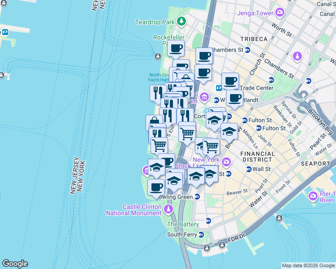Click the Teardrop Park tree icon
The width and height of the screenshot is (336, 269).
click(181, 21)
